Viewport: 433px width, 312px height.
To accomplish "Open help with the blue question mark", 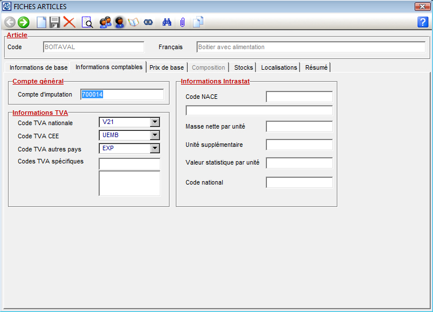I will 423,22.
